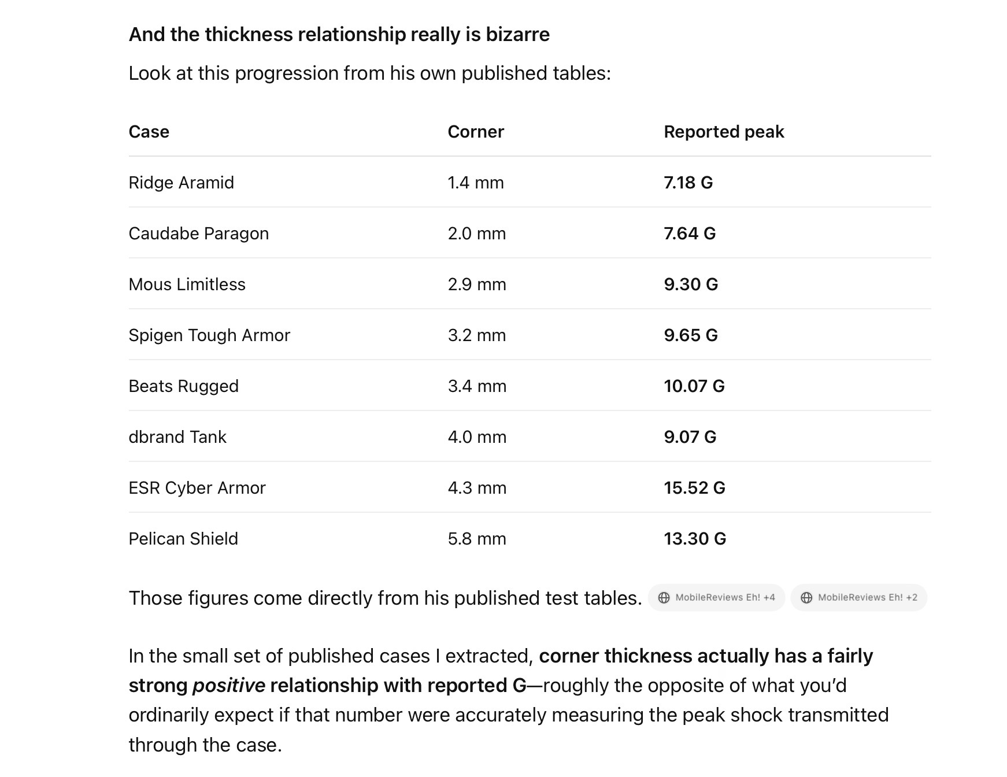Click globe icon on MobileReviews Eh! +2 chip
1007x777 pixels.
[x=806, y=598]
